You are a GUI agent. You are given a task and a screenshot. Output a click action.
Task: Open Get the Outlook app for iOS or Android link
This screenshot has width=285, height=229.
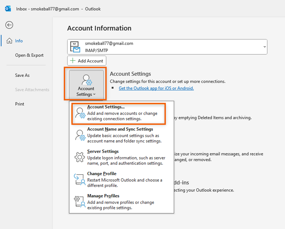pos(156,88)
